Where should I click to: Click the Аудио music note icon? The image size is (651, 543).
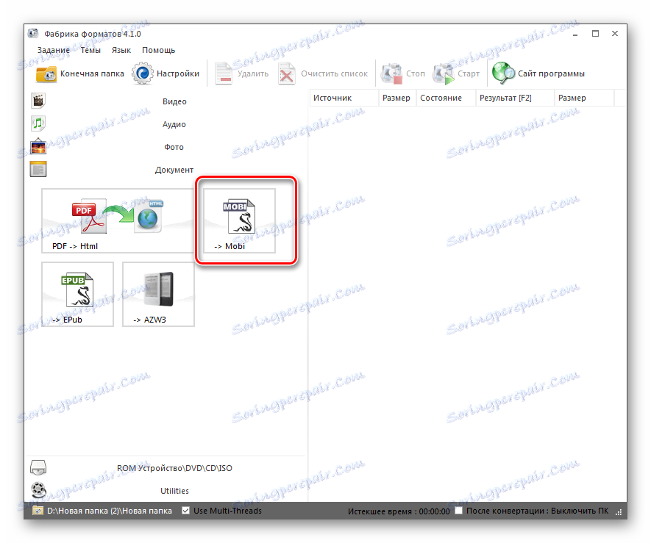tap(38, 123)
